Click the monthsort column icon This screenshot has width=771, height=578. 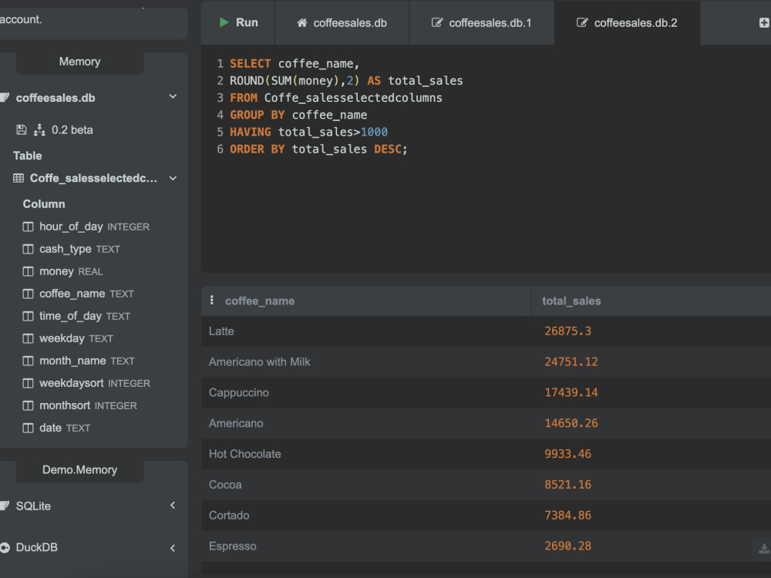[28, 405]
